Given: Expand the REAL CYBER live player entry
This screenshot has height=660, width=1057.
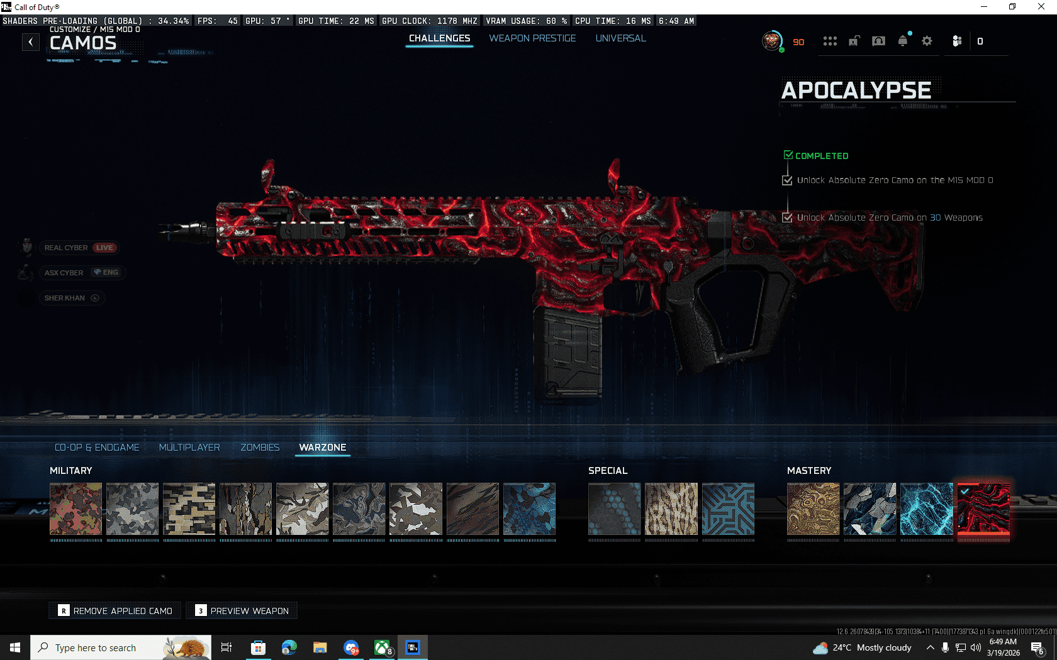Looking at the screenshot, I should tap(79, 248).
